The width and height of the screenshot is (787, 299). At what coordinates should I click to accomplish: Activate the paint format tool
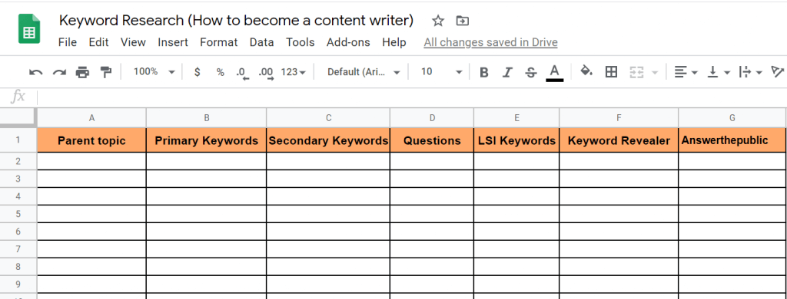[105, 72]
